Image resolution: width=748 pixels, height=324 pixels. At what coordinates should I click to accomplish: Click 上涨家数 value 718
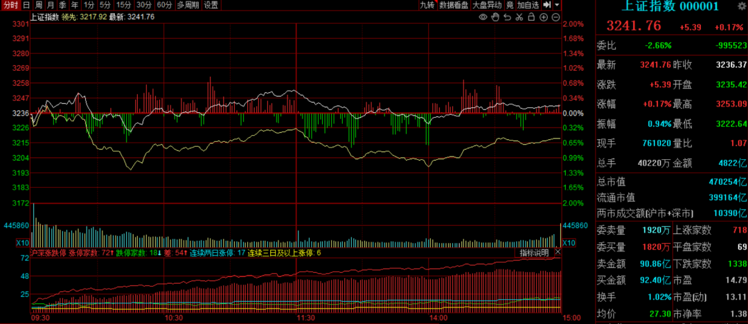tap(739, 231)
